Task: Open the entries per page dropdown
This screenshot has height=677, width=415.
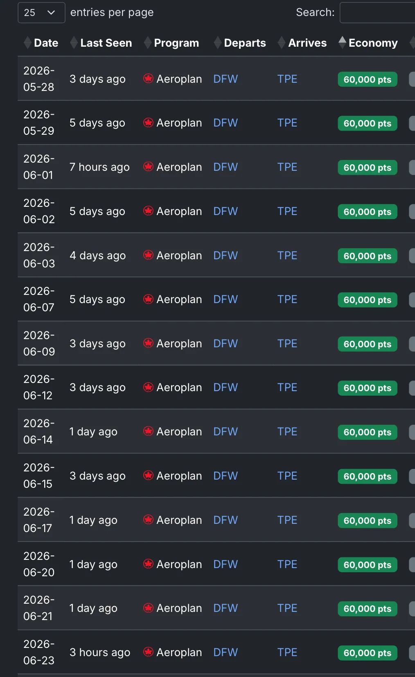Action: pos(41,13)
